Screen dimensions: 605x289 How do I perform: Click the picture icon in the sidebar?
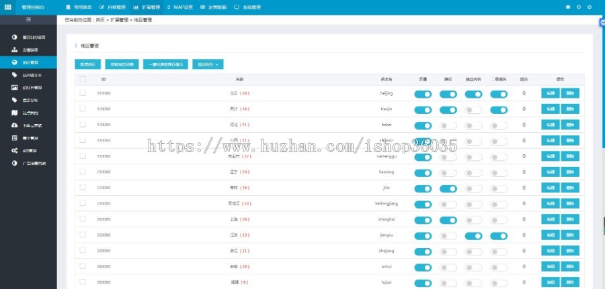[15, 87]
